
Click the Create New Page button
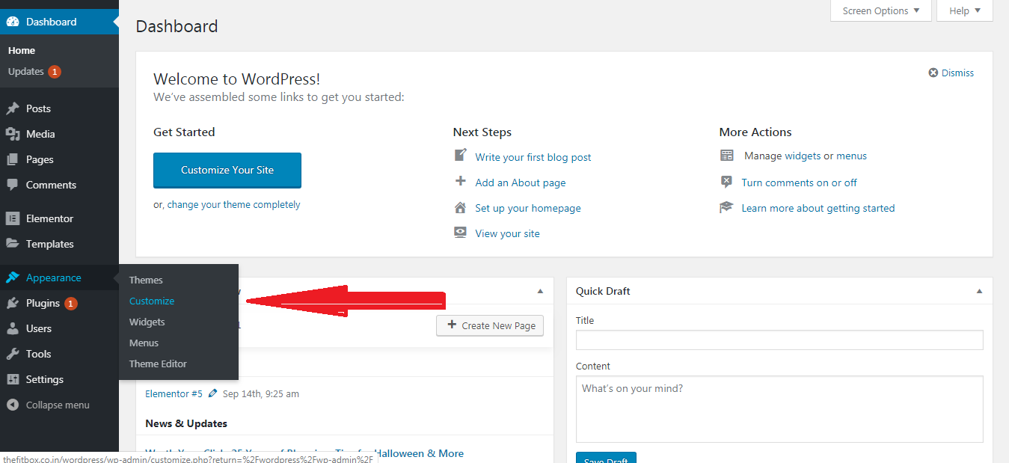pyautogui.click(x=490, y=325)
